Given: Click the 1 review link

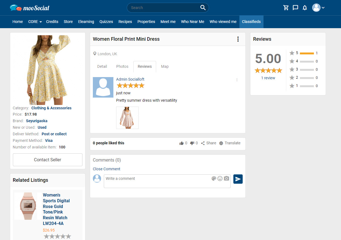Looking at the screenshot, I should (268, 78).
